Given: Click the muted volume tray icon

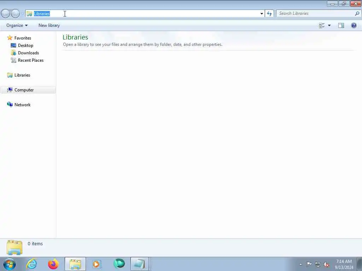Looking at the screenshot, I should click(x=326, y=265).
